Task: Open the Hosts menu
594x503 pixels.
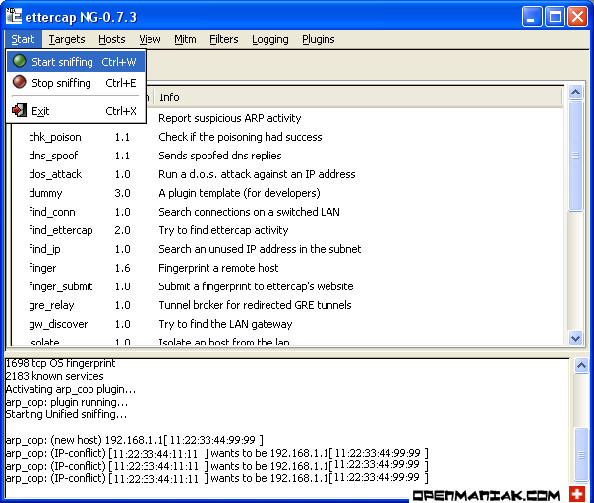Action: point(112,39)
